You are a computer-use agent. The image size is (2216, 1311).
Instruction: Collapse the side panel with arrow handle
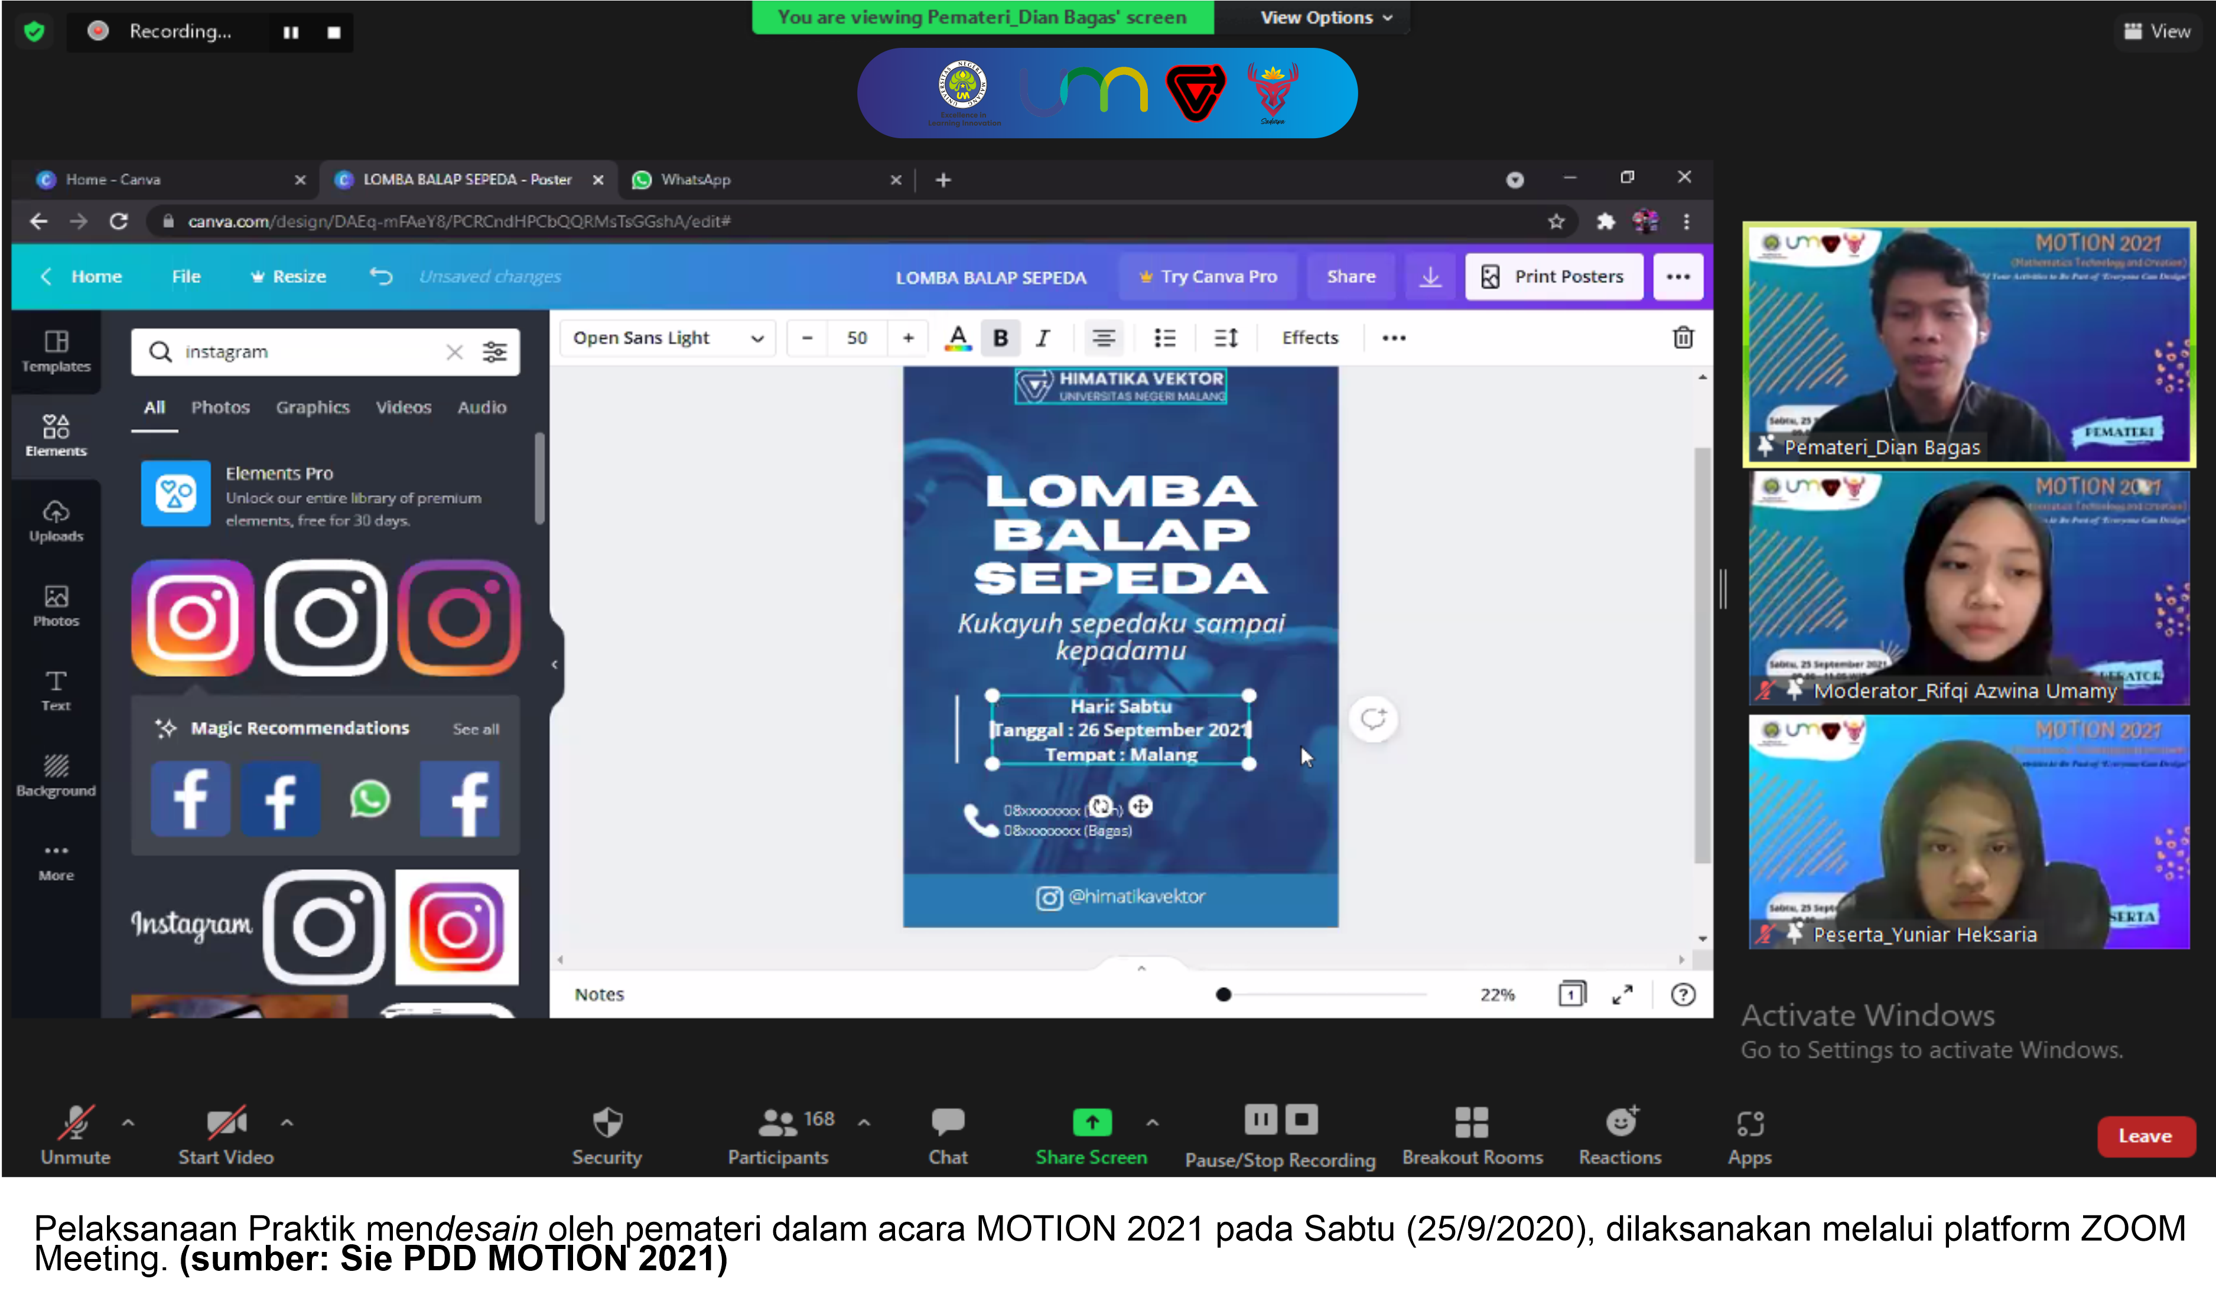pyautogui.click(x=554, y=663)
